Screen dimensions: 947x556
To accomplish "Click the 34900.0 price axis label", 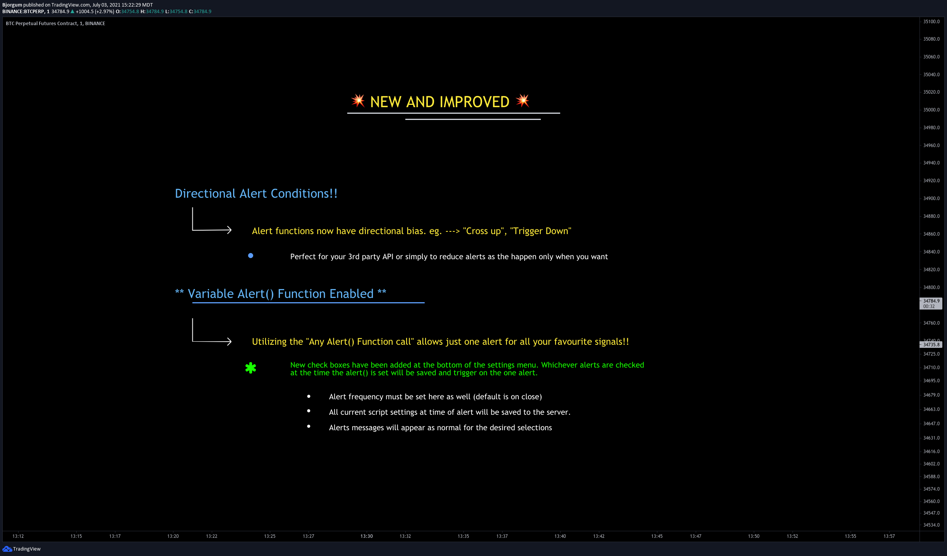I will tap(932, 198).
